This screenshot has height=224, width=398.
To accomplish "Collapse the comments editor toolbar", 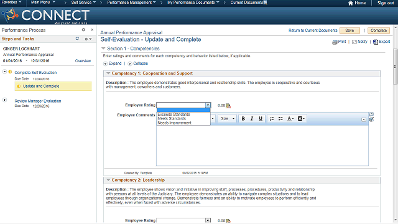I will pyautogui.click(x=363, y=119).
